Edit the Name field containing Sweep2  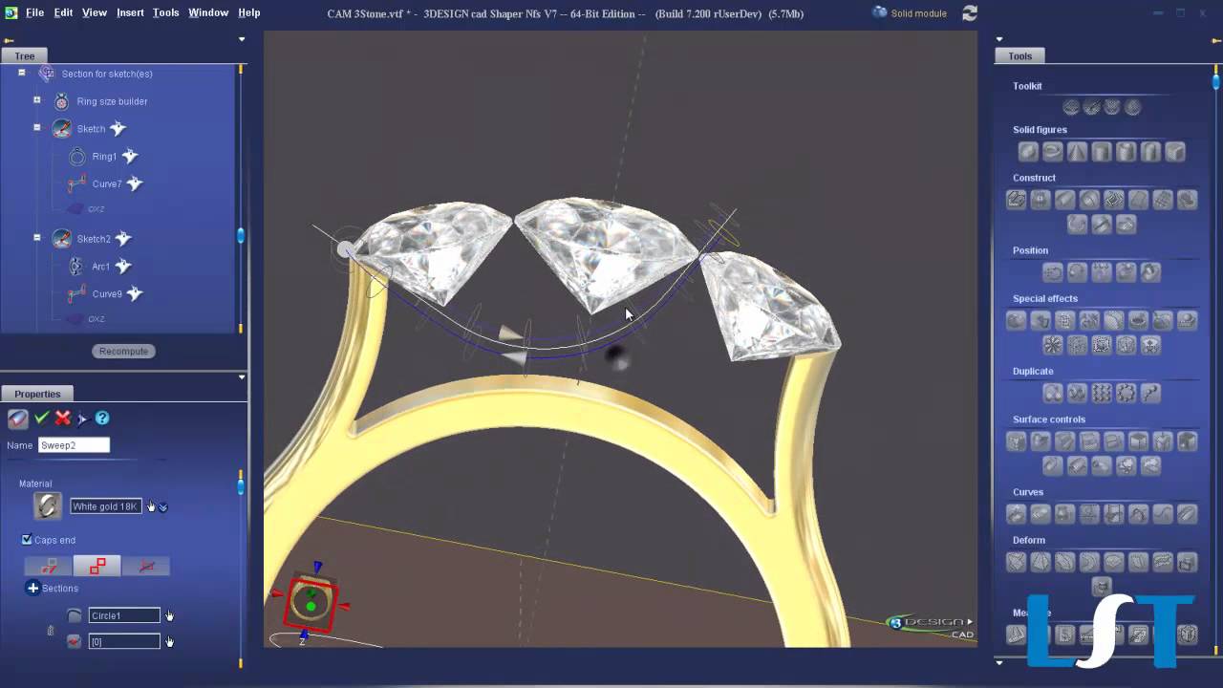coord(74,445)
